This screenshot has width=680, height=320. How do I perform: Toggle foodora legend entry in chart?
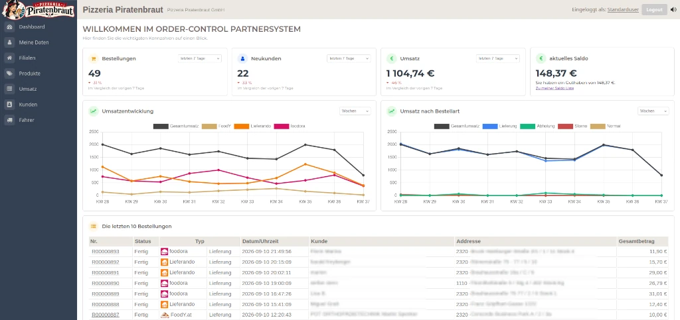point(290,127)
